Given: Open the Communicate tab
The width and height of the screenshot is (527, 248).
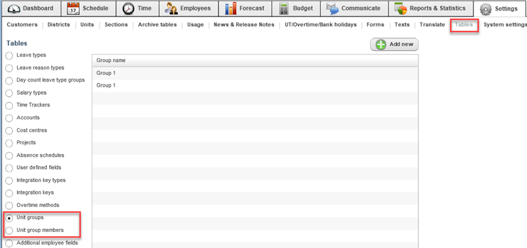Looking at the screenshot, I should click(x=354, y=8).
